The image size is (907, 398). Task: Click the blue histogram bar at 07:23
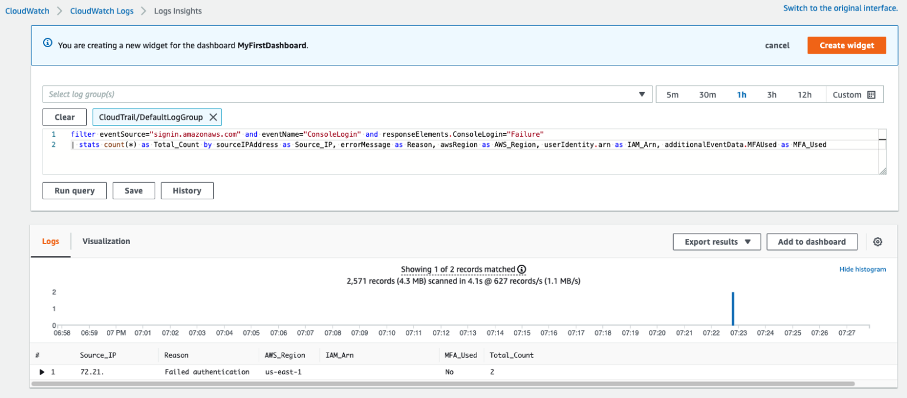(733, 308)
